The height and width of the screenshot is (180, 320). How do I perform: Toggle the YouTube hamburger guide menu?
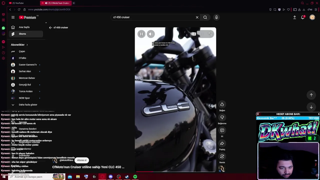[x=13, y=17]
